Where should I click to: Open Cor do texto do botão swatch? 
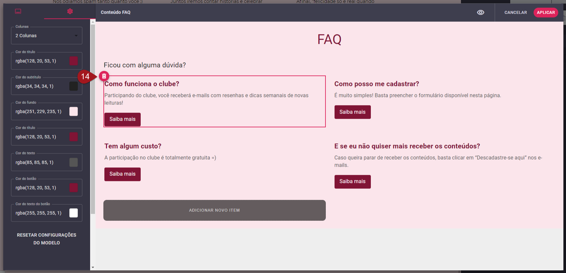pos(74,213)
